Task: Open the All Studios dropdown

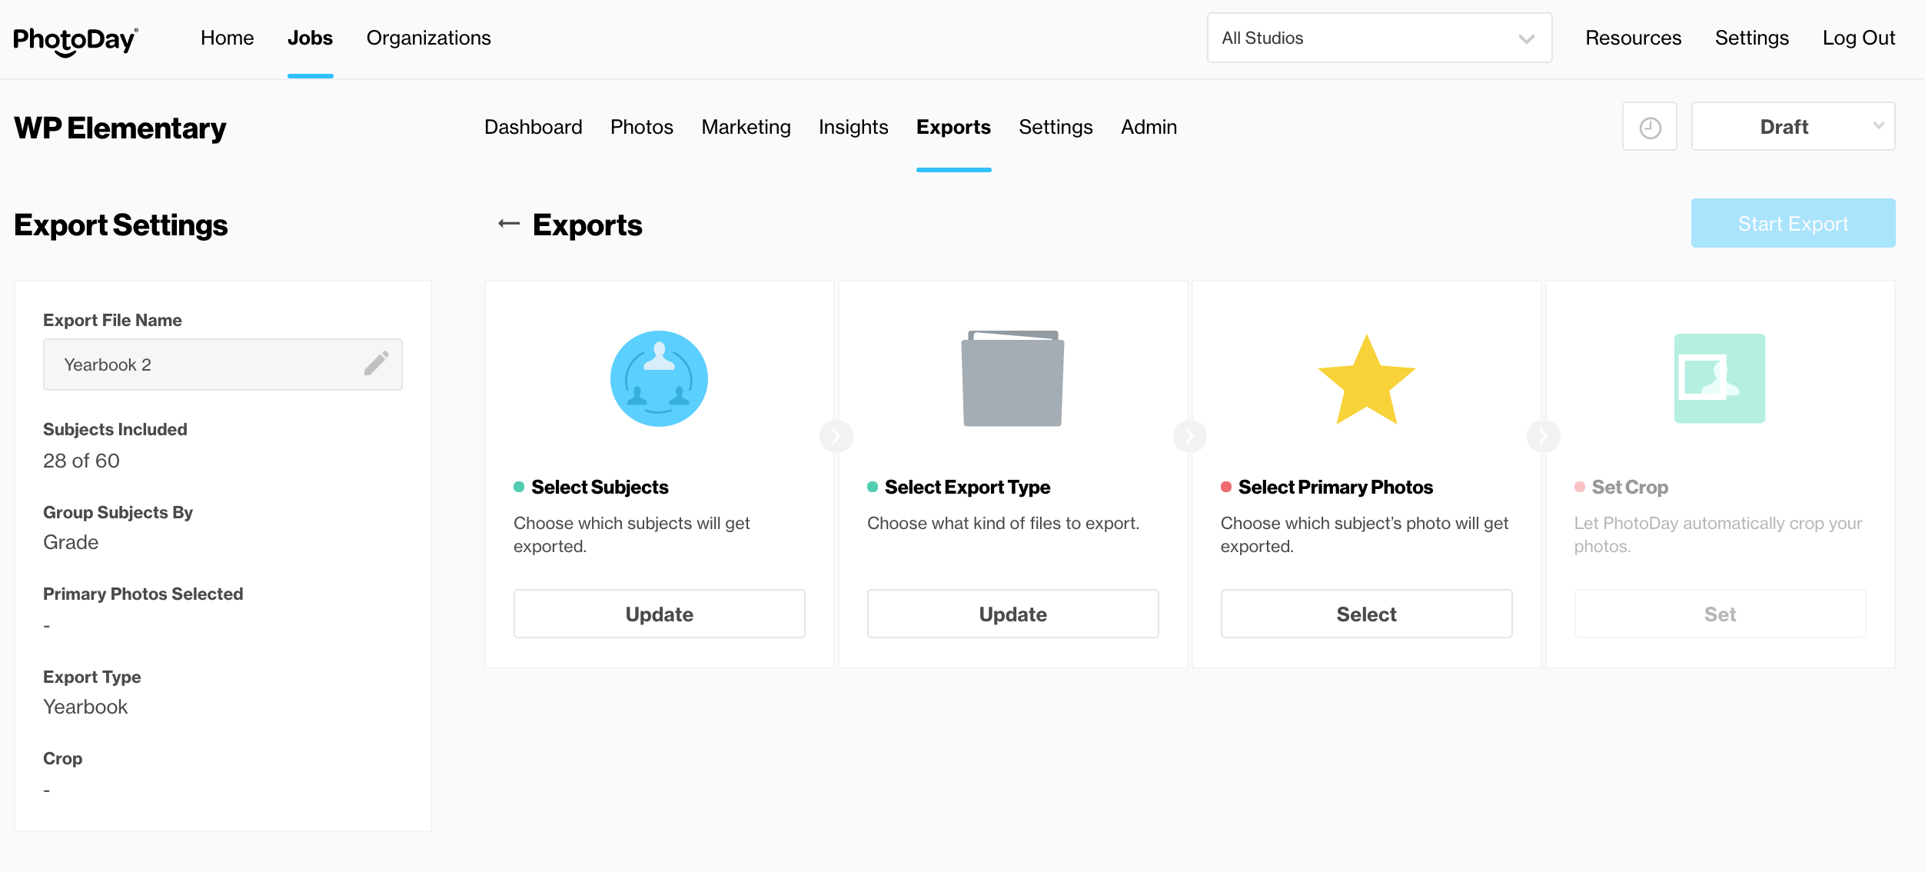Action: 1379,38
